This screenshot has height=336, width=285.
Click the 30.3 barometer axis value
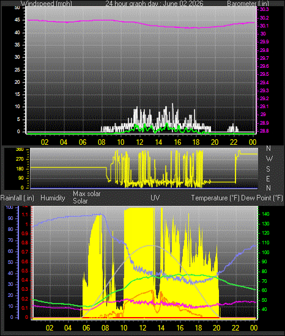tap(264, 9)
